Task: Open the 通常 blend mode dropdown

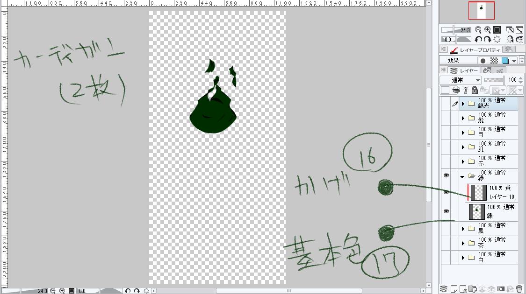Action: click(461, 80)
